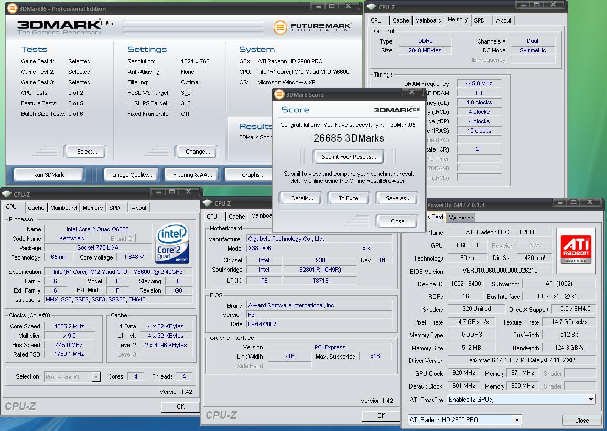Screen dimensions: 607x431
Task: Click the CPU-Z processor window title icon
Action: [7, 193]
